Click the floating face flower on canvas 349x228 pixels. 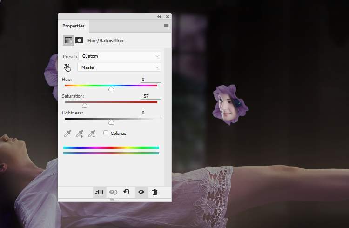230,105
